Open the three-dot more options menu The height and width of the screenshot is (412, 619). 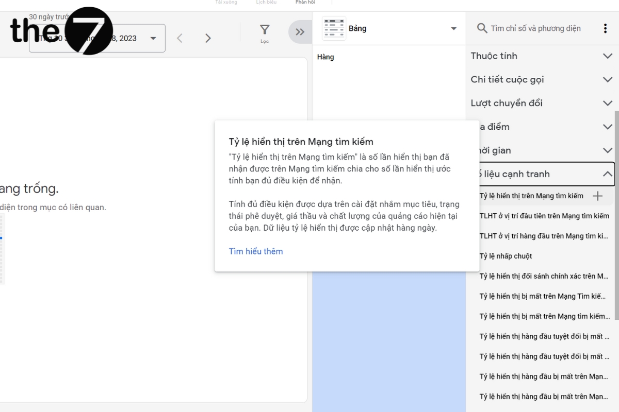tap(605, 28)
